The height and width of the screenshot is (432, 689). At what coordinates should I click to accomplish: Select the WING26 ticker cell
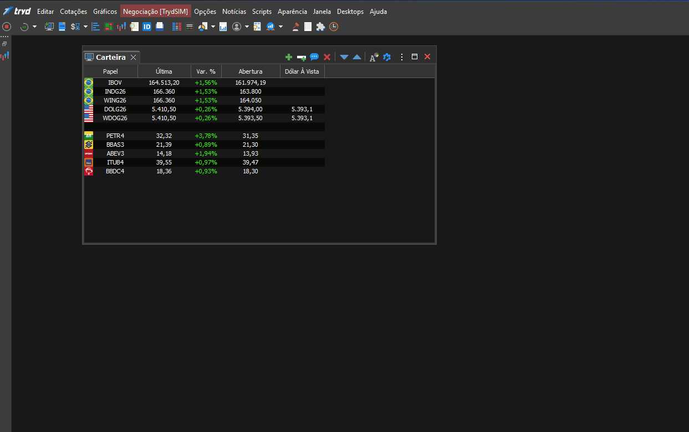pyautogui.click(x=115, y=100)
